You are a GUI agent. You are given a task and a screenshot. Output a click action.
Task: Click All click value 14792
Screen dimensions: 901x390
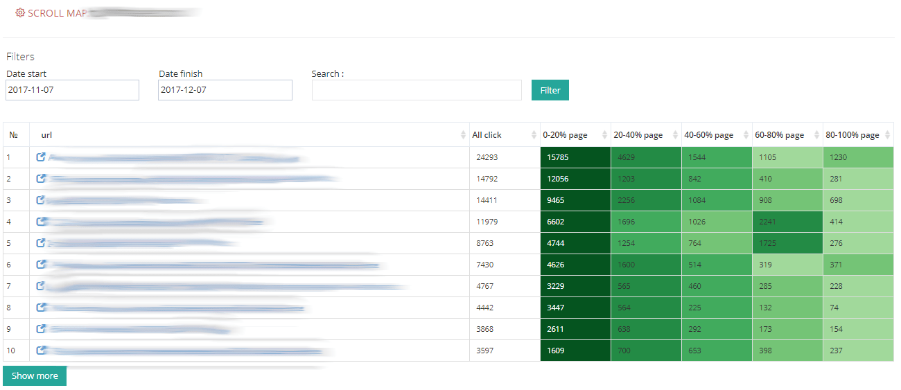click(x=487, y=179)
